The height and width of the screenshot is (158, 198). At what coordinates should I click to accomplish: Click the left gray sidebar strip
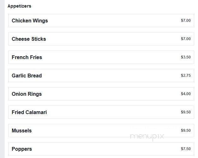click(x=2, y=79)
